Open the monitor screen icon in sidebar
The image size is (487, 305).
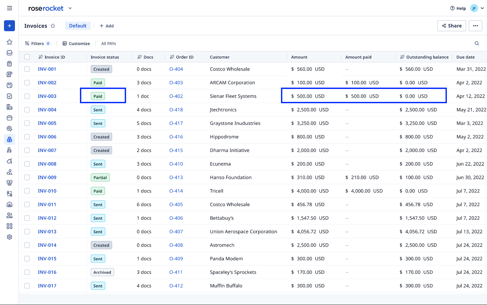click(9, 183)
